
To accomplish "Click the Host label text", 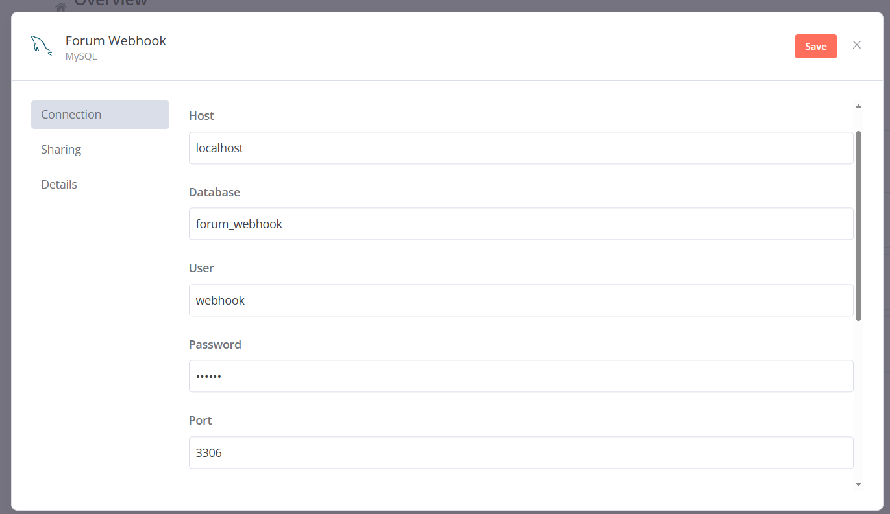I will pyautogui.click(x=201, y=116).
